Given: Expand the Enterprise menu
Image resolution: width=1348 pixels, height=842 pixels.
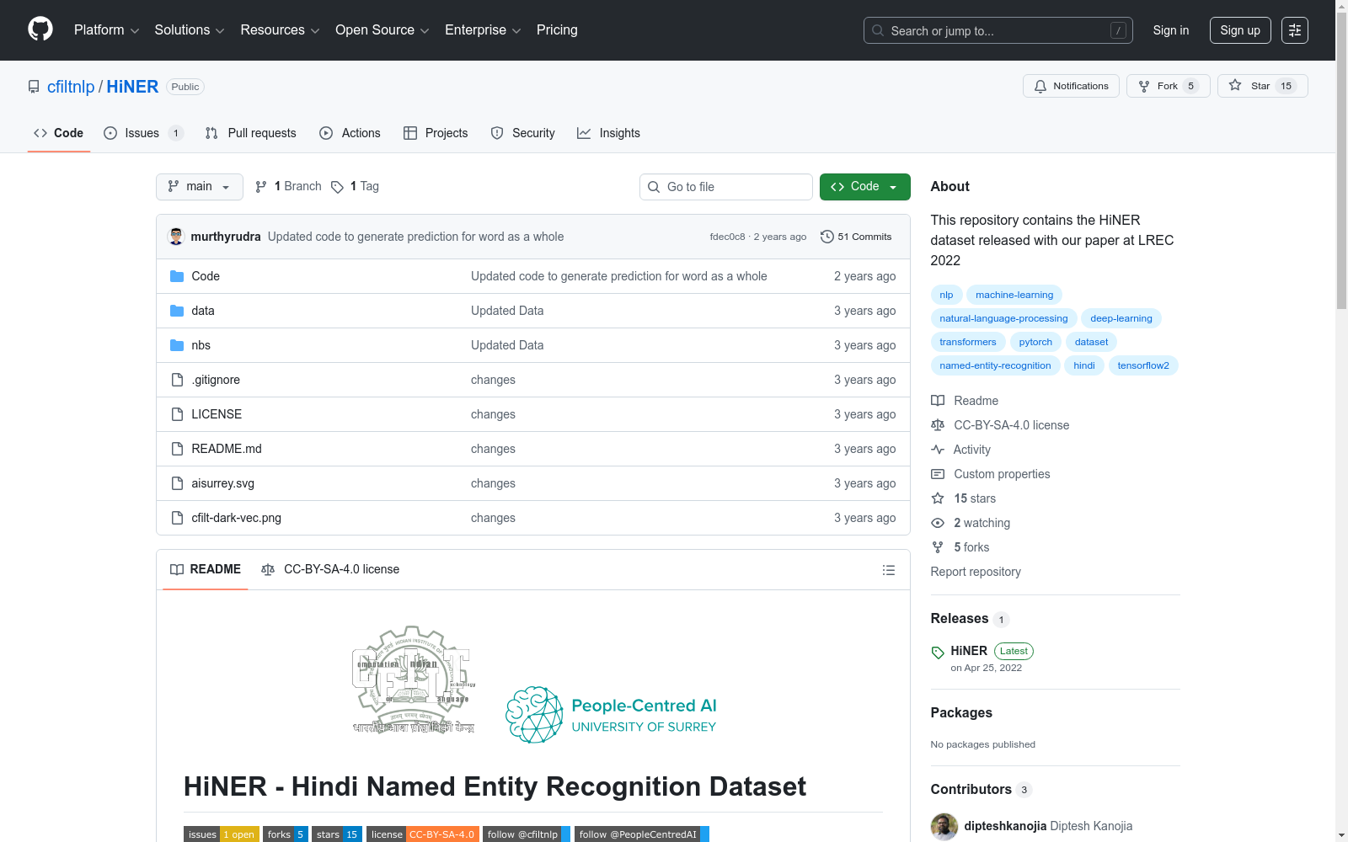Looking at the screenshot, I should pyautogui.click(x=483, y=30).
